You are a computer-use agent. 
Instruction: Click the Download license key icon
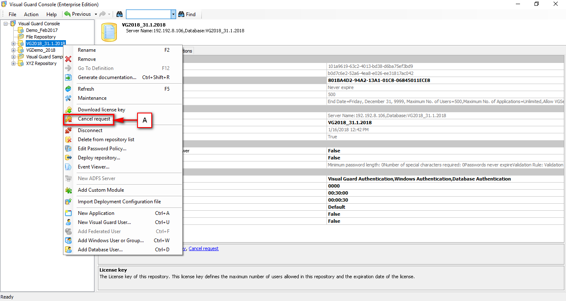coord(69,110)
